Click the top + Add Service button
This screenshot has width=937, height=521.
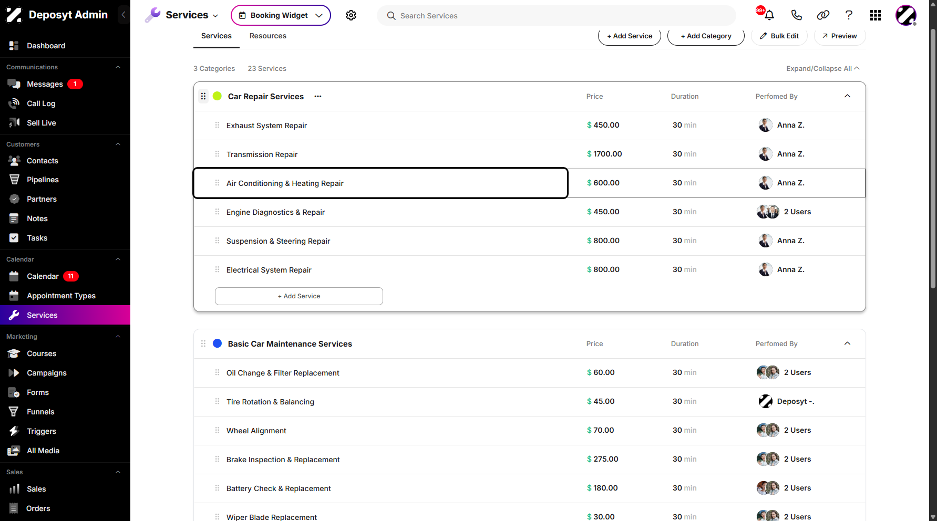tap(630, 36)
